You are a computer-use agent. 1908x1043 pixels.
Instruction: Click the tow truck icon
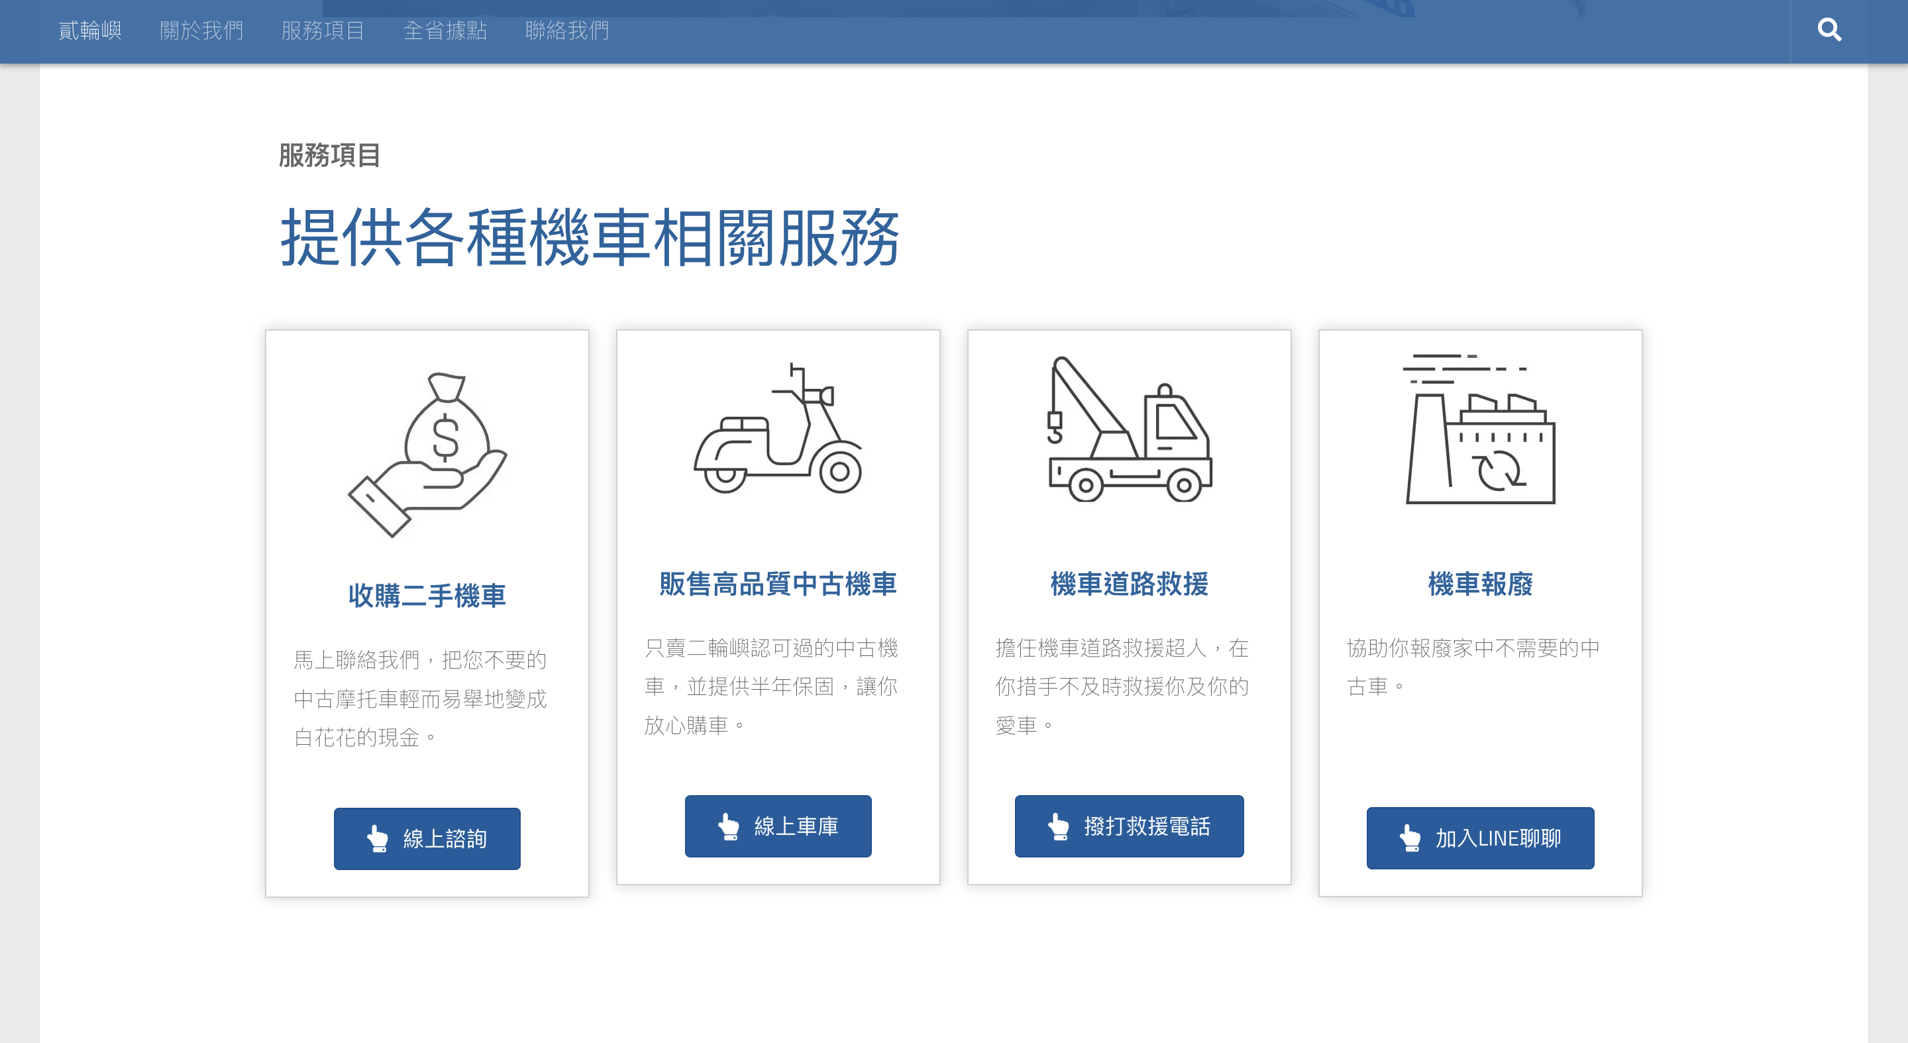(x=1129, y=429)
